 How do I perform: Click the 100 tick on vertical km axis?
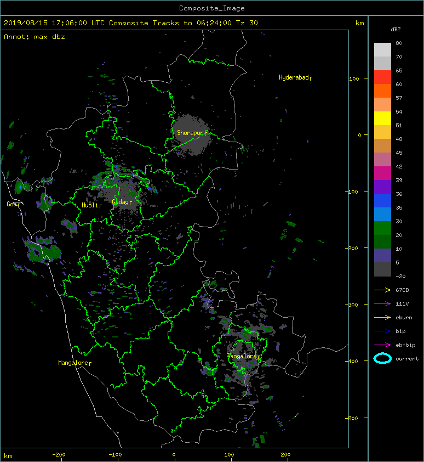[354, 78]
